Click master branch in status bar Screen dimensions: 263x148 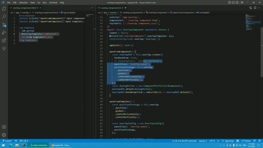pos(7,141)
